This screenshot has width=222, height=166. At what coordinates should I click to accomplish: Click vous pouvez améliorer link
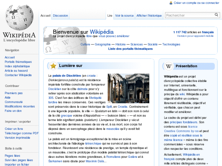click(114, 36)
